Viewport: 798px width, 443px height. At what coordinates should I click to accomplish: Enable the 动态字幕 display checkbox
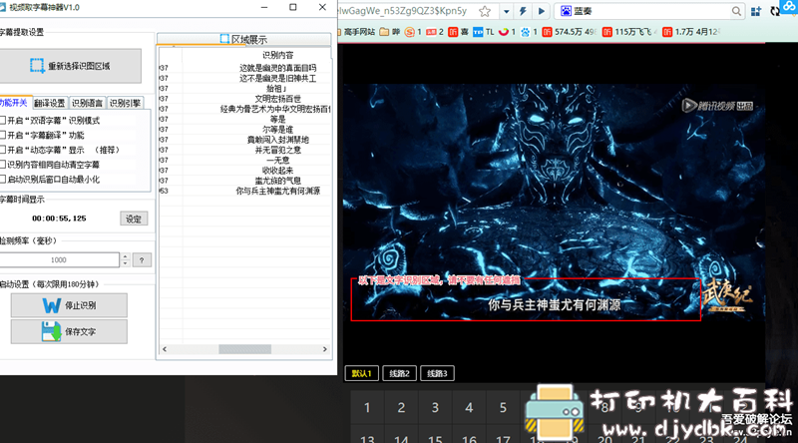(3, 151)
